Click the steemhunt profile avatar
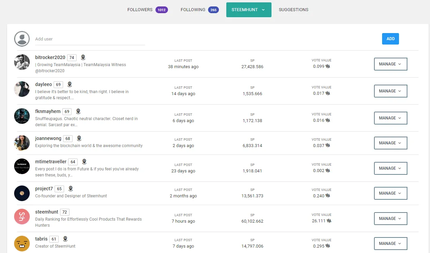 [22, 217]
